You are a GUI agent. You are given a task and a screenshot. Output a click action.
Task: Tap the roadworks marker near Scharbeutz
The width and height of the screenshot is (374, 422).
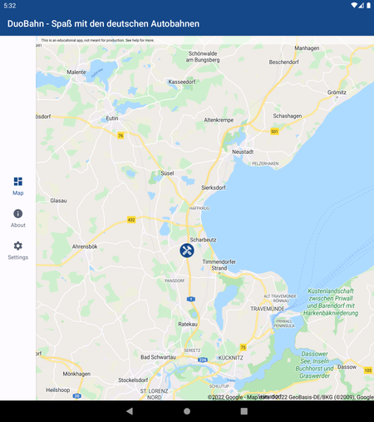point(187,251)
